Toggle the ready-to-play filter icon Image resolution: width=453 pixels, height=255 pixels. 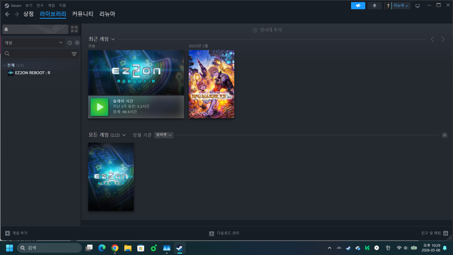(77, 43)
